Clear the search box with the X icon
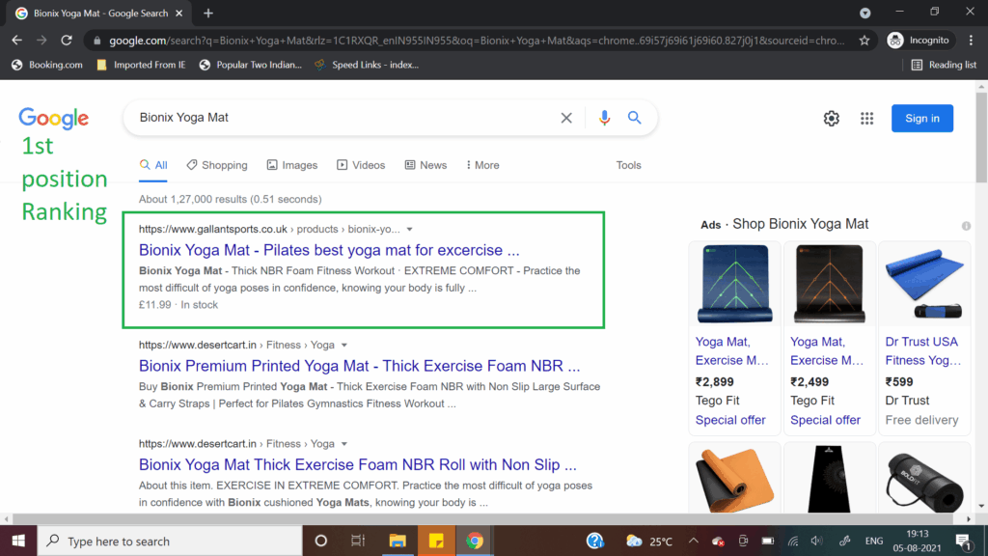 [565, 118]
